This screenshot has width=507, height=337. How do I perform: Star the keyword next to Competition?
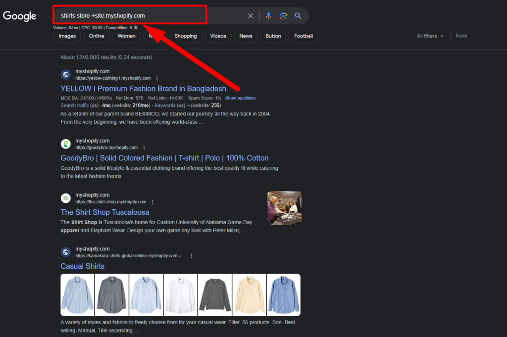136,27
